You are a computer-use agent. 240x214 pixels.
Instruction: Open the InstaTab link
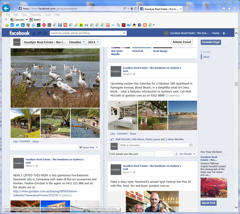(138, 51)
